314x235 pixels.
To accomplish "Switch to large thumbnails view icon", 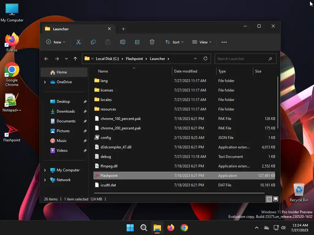I will pyautogui.click(x=276, y=199).
